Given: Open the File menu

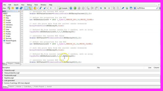Looking at the screenshot, I should point(5,5).
